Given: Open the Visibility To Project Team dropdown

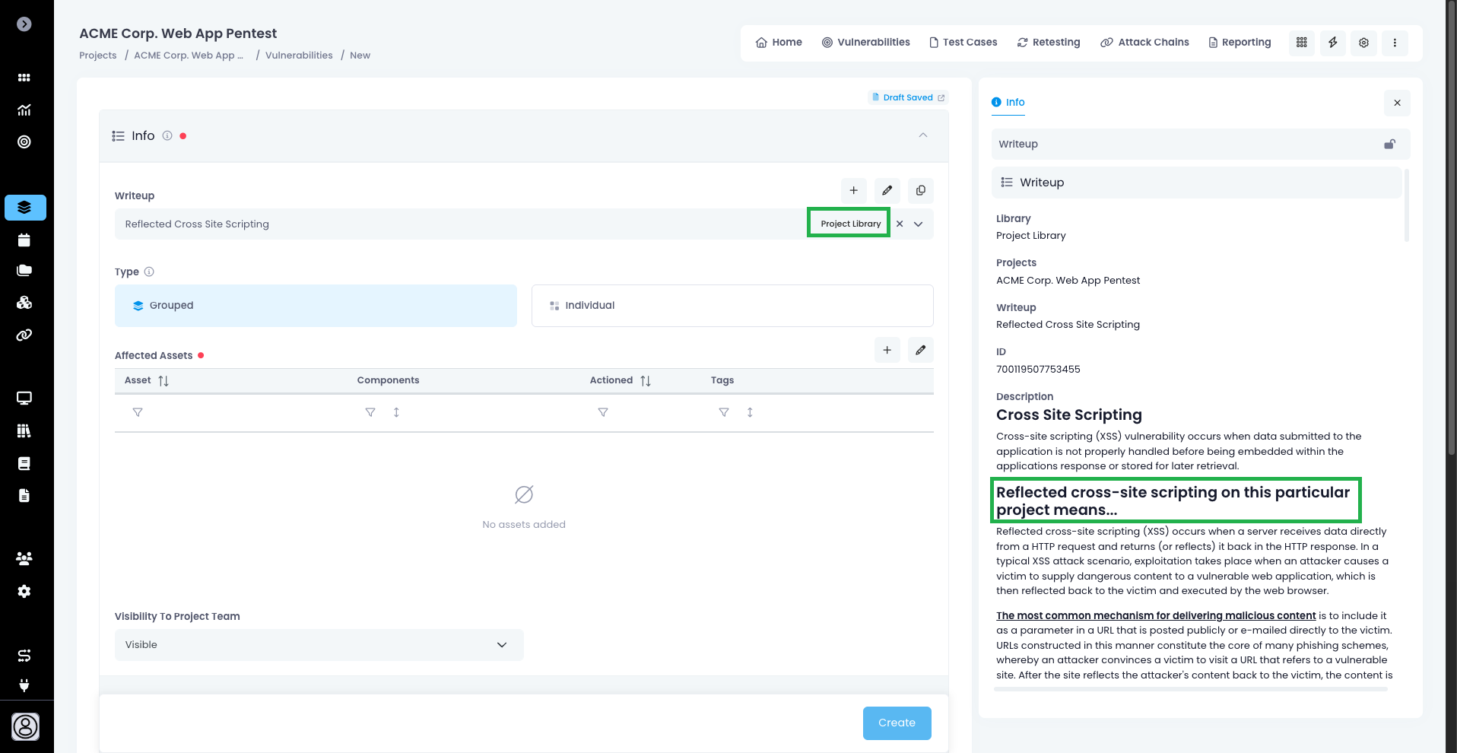Looking at the screenshot, I should click(x=319, y=645).
